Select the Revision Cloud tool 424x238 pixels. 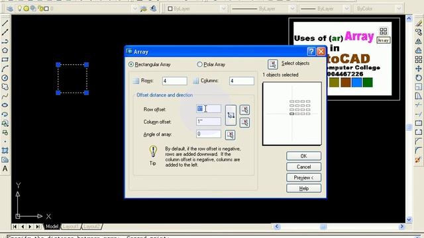point(5,87)
